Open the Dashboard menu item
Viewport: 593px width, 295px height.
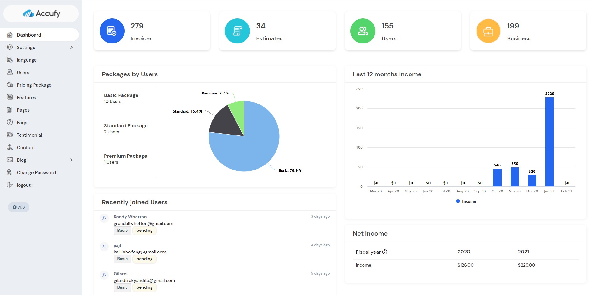pos(29,35)
